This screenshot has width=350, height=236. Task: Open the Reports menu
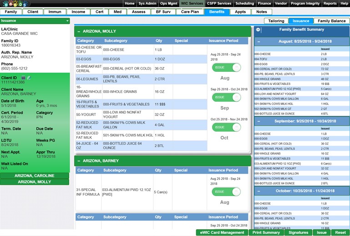coord(330,3)
